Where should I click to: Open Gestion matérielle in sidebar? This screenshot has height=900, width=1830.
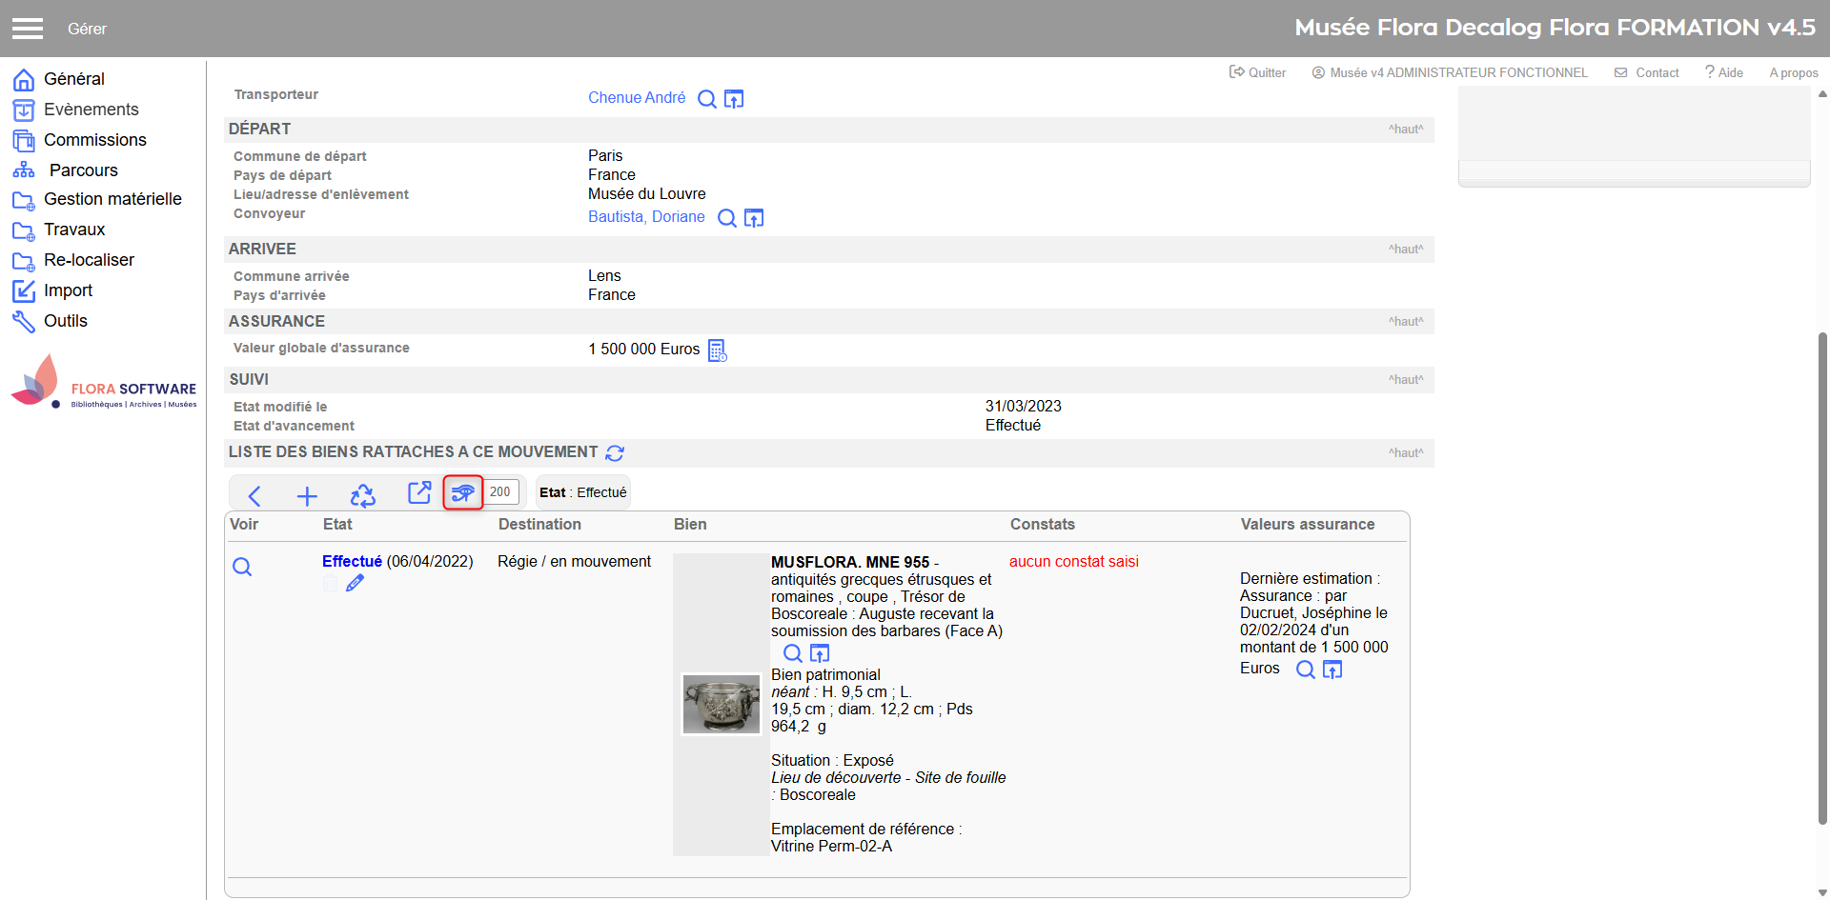tap(112, 199)
